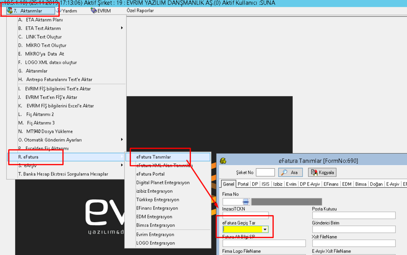Click the Fatura Alt Bilgi SP field

click(264, 243)
